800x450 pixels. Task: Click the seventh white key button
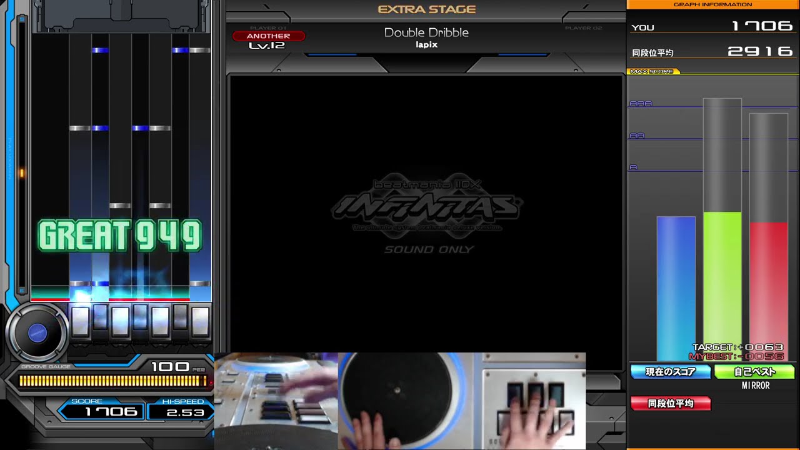pyautogui.click(x=200, y=322)
